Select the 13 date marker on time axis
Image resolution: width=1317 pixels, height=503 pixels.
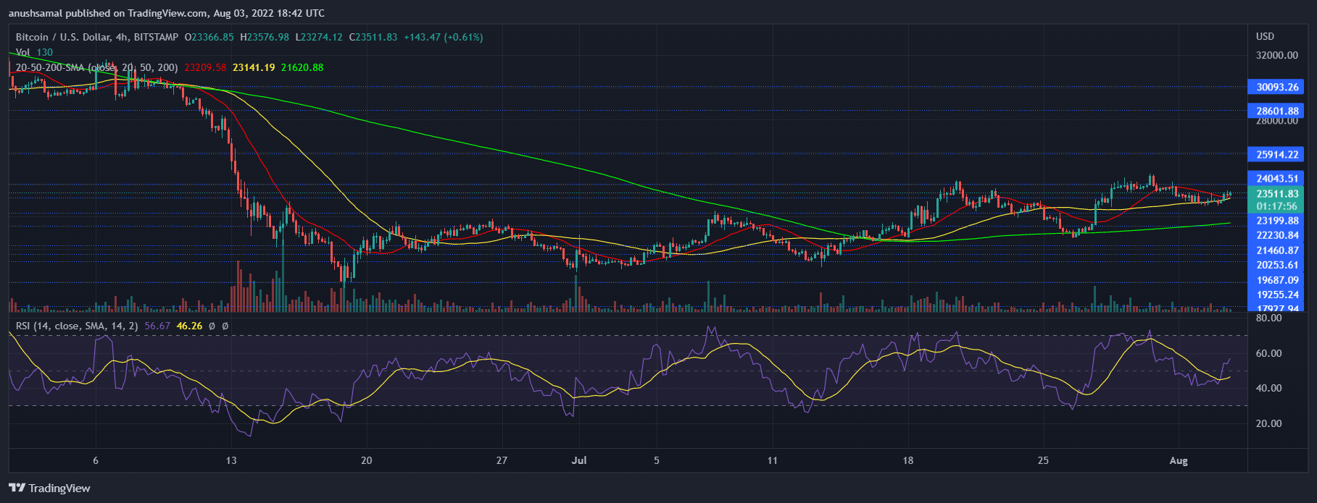(x=231, y=460)
